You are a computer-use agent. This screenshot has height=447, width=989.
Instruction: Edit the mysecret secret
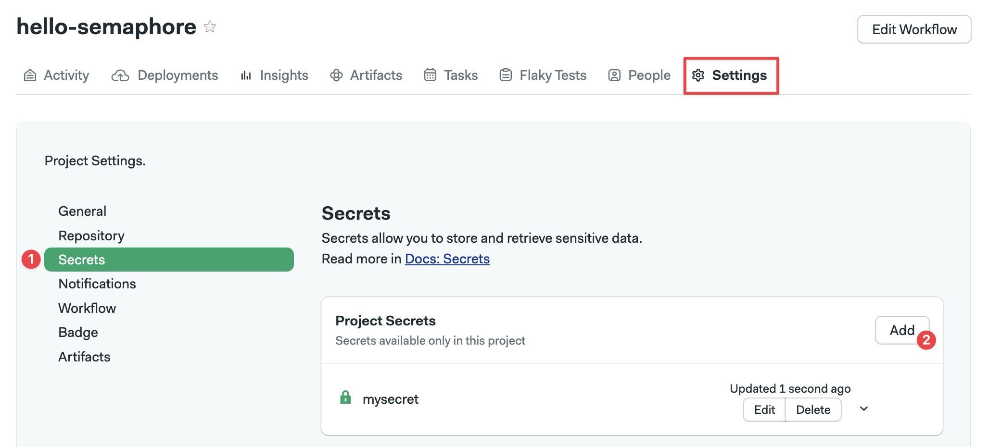click(x=764, y=410)
